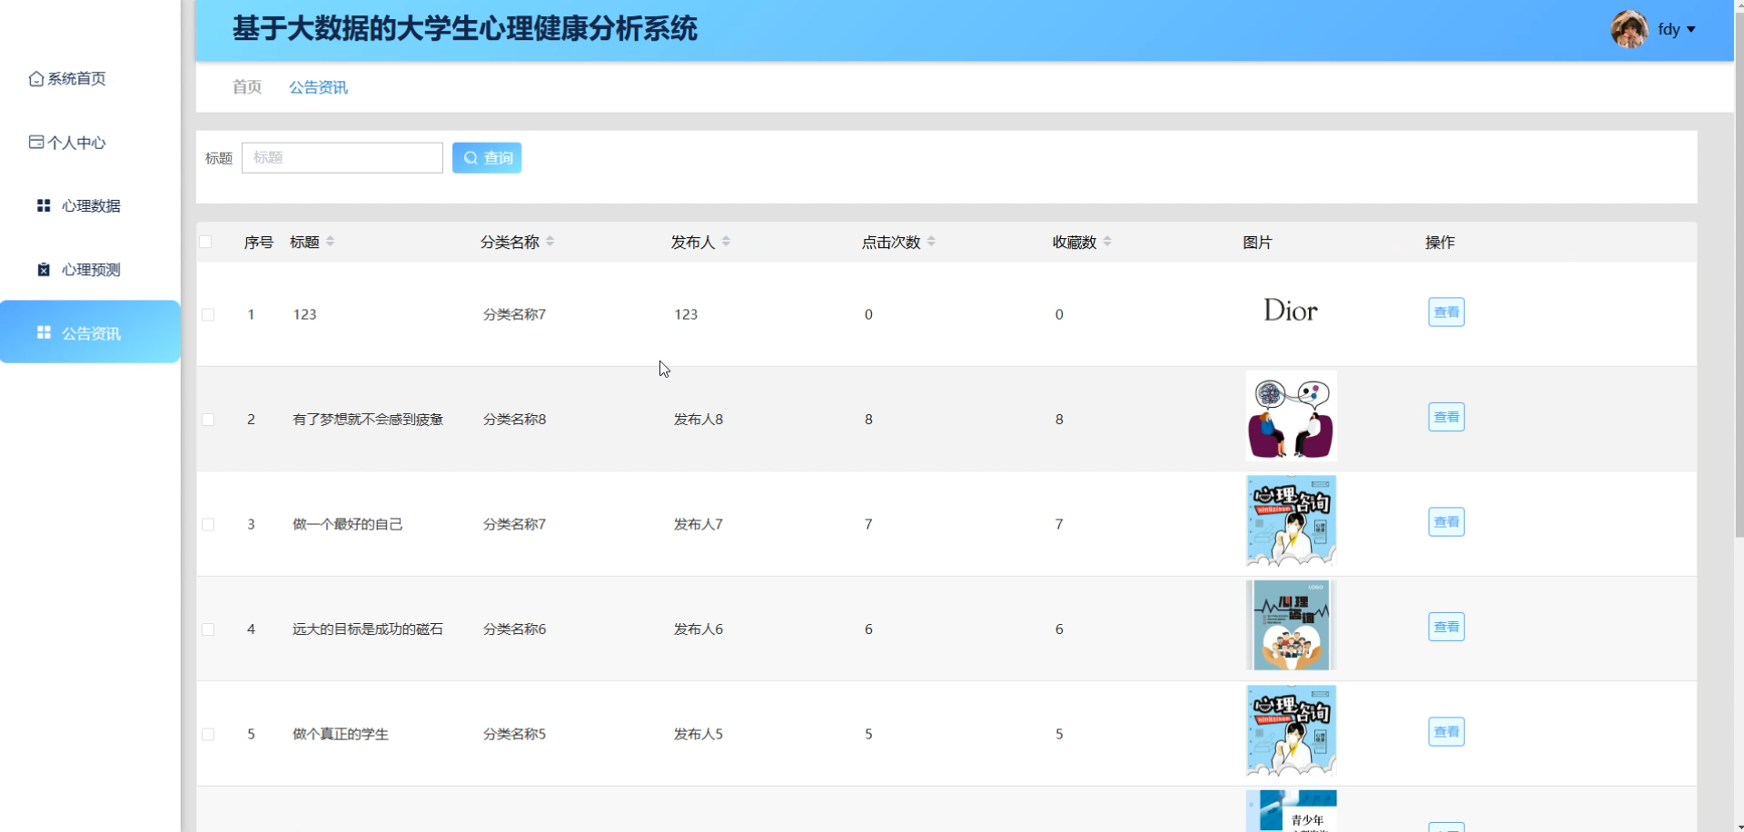1744x832 pixels.
Task: Click the 发布人5 cell
Action: (699, 735)
